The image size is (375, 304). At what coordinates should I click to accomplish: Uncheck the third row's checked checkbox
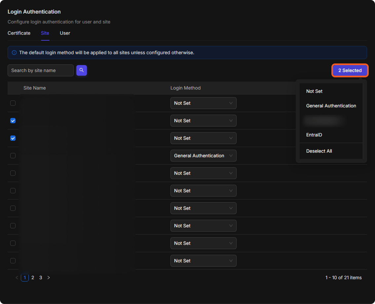click(x=13, y=138)
